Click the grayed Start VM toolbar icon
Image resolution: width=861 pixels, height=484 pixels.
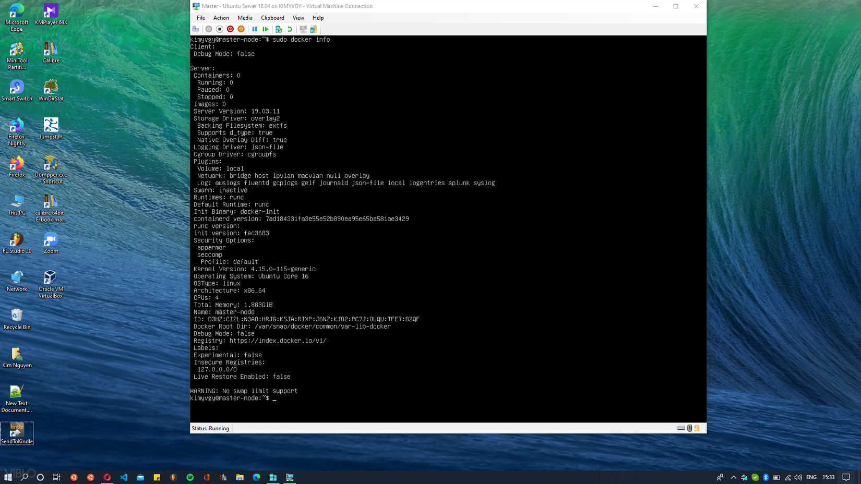[x=209, y=29]
